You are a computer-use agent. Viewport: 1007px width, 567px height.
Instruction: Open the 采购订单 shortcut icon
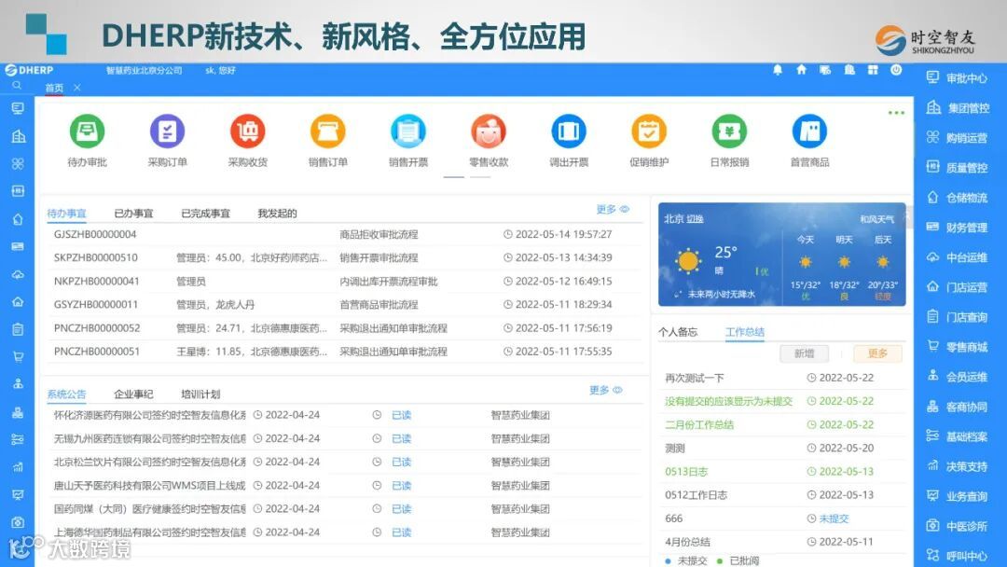coord(167,131)
